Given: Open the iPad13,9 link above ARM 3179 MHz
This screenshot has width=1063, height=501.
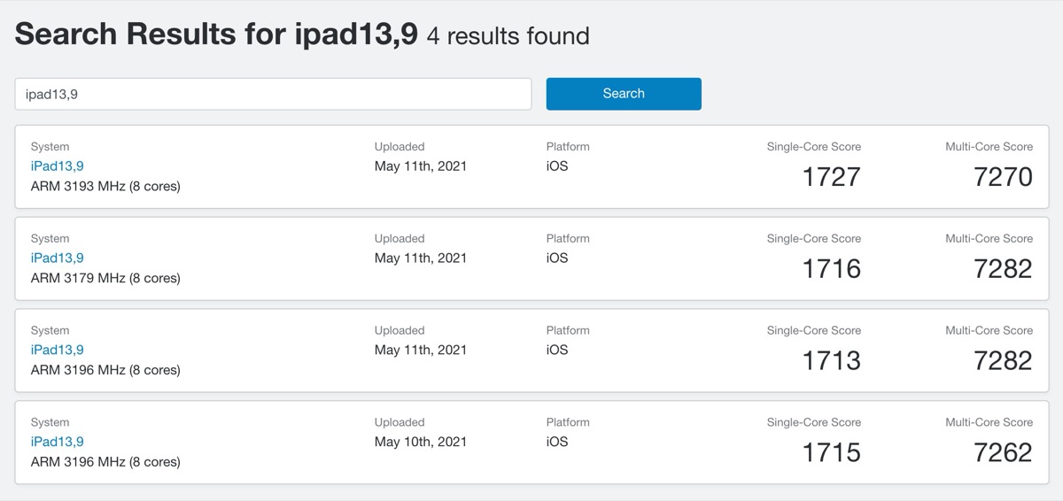Looking at the screenshot, I should [57, 258].
